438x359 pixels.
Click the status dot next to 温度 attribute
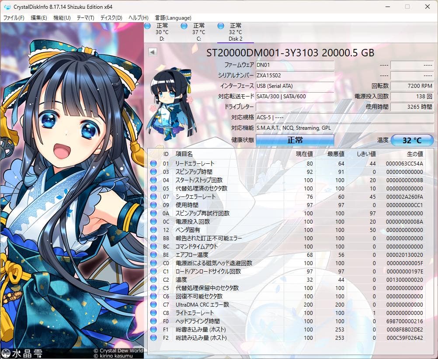click(153, 280)
